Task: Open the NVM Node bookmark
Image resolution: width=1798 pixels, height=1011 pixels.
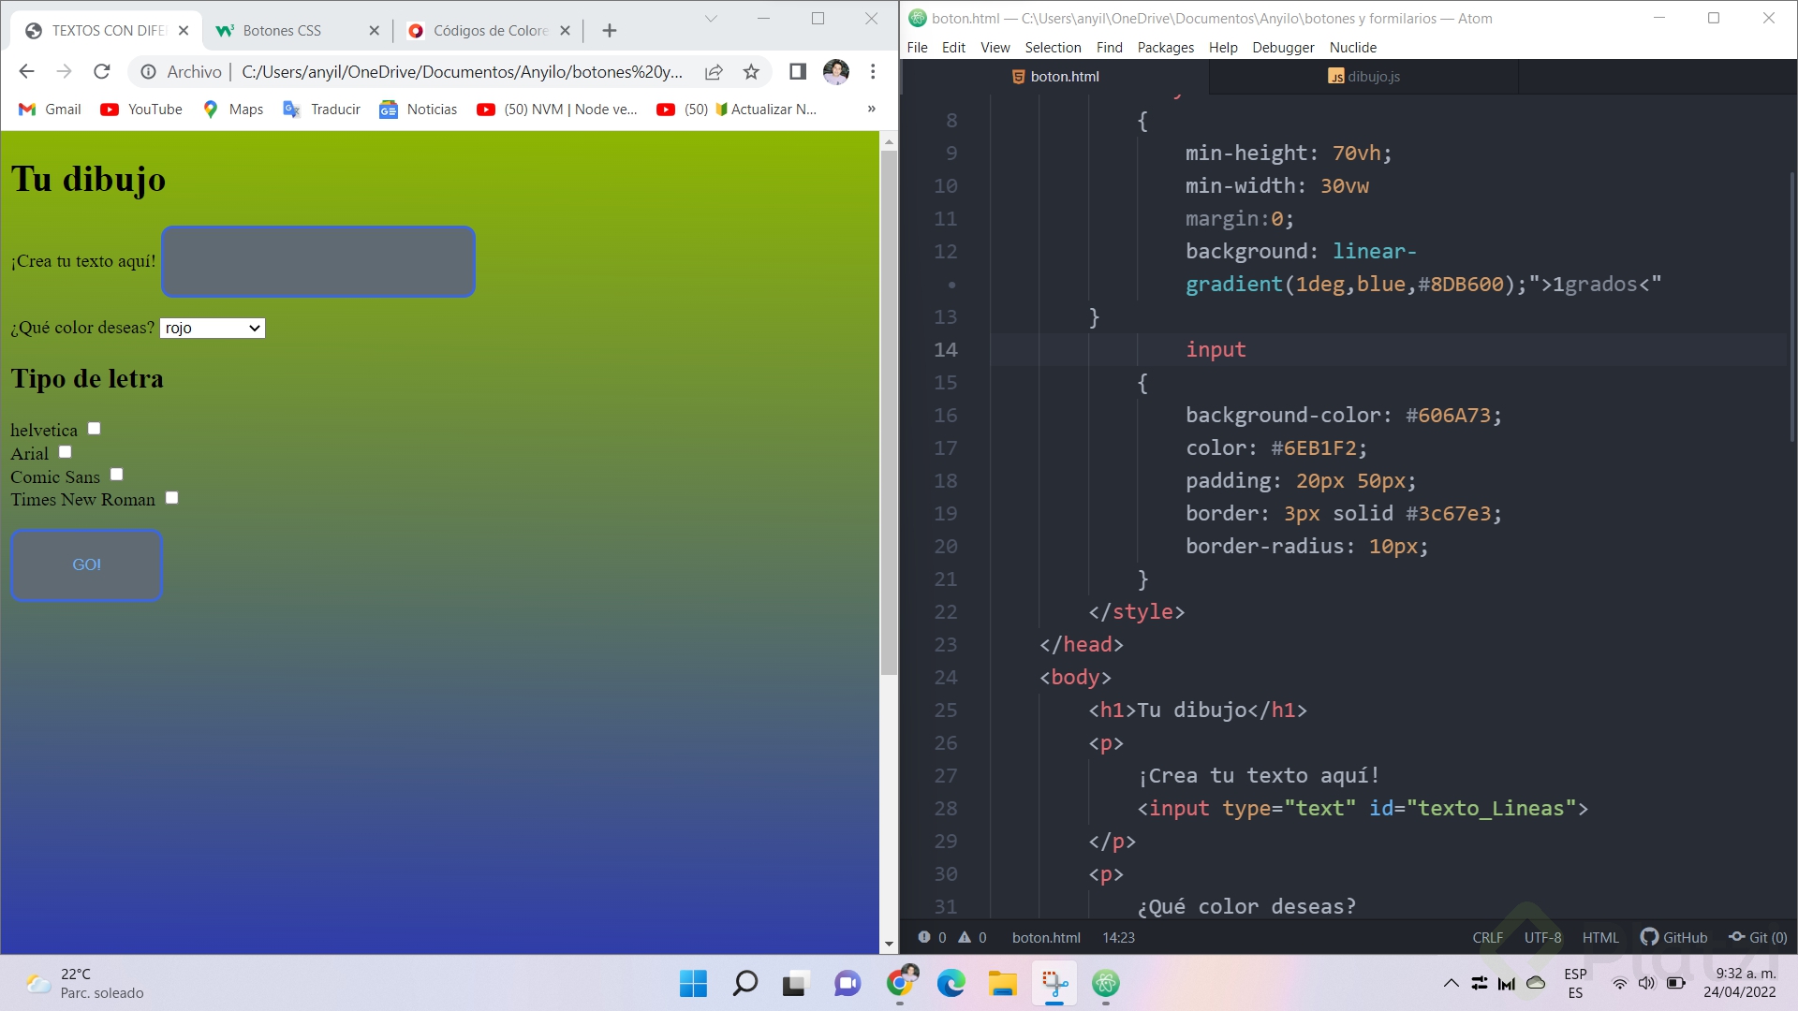Action: pyautogui.click(x=557, y=109)
